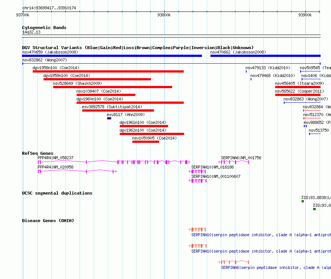
Task: Open the first SERPINA10 serpin peptidase inhibitor link
Action: [261, 235]
